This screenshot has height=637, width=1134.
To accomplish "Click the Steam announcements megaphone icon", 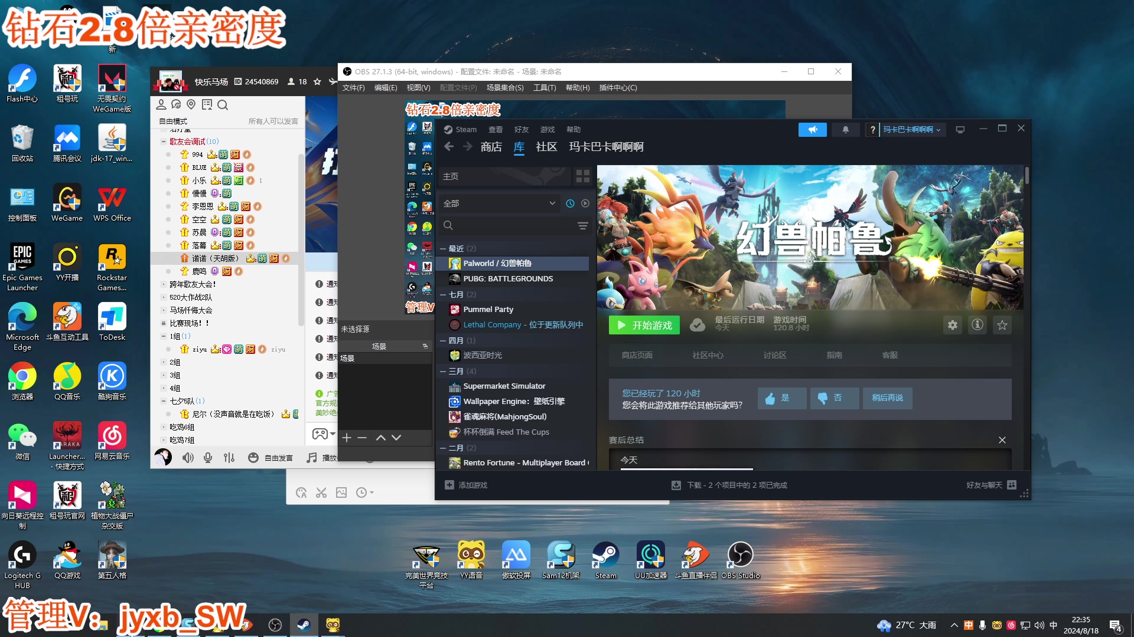I will pos(813,130).
